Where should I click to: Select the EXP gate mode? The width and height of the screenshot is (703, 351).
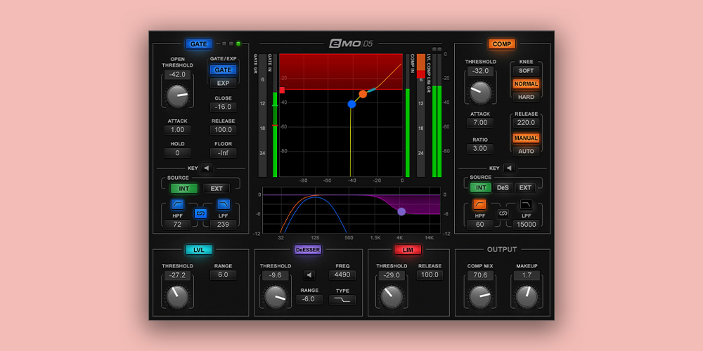coord(223,83)
